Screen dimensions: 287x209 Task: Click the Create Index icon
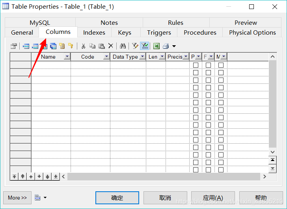pos(62,46)
